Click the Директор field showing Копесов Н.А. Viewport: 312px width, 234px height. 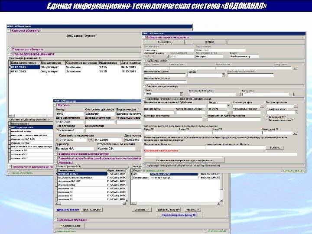pyautogui.click(x=75, y=149)
